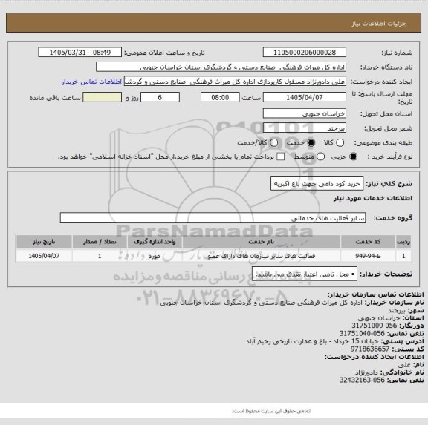428x425 pixels.
Task: Click the گروه خدمت field
Action: [213, 217]
